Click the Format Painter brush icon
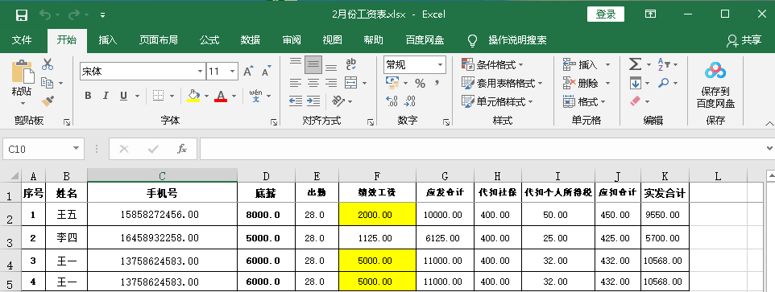 pyautogui.click(x=48, y=101)
